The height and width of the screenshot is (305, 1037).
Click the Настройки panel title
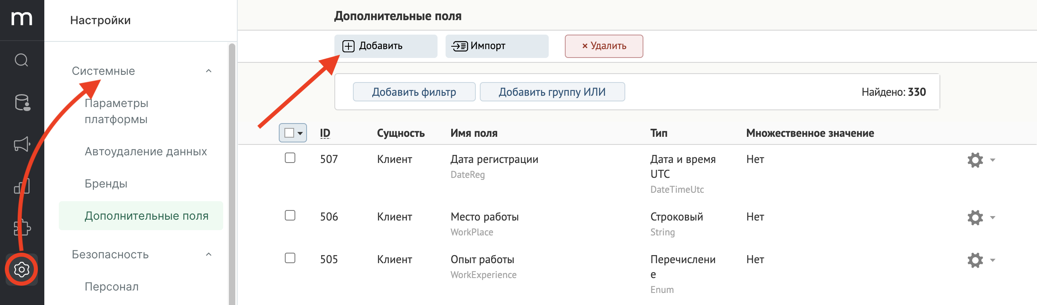tap(100, 20)
